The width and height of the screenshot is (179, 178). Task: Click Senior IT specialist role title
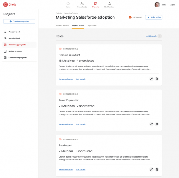69,100
